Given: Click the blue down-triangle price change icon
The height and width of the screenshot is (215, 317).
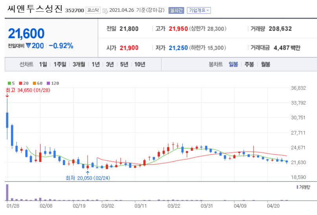Looking at the screenshot, I should tap(28, 46).
